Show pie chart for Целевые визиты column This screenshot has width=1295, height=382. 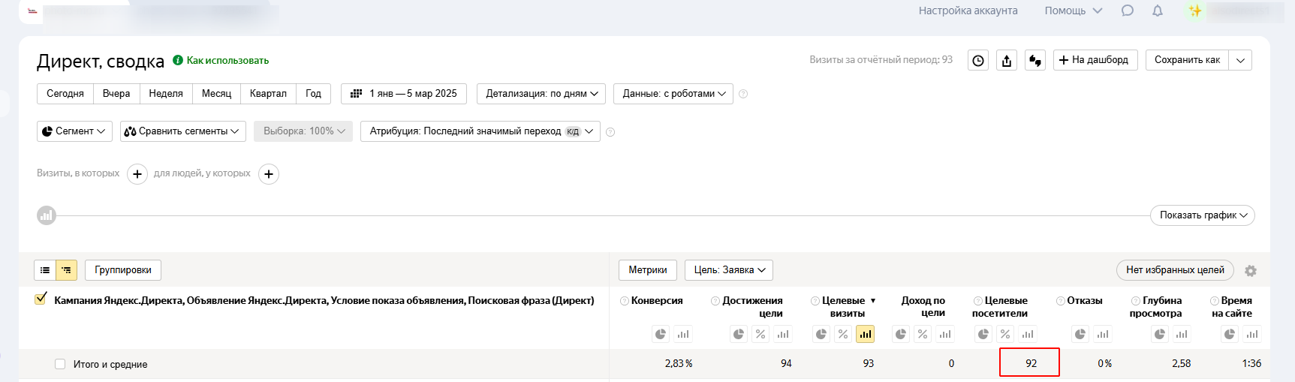click(x=821, y=334)
